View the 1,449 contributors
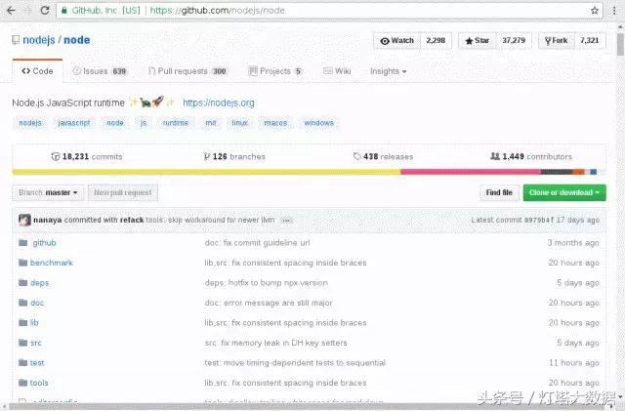Screen dimensions: 625x411 pyautogui.click(x=531, y=156)
